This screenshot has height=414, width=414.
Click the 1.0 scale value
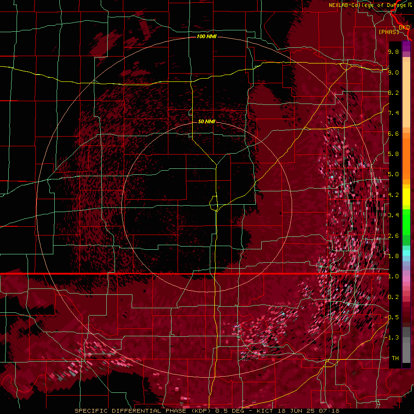coord(393,276)
